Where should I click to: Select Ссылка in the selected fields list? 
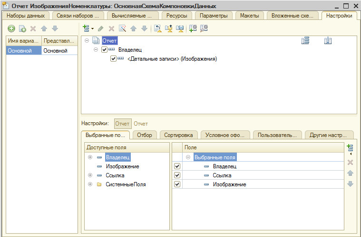[222, 175]
